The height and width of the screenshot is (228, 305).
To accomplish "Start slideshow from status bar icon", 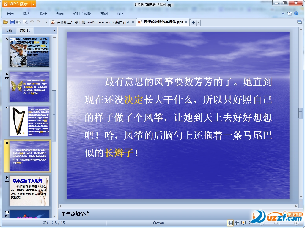I will pos(243,223).
